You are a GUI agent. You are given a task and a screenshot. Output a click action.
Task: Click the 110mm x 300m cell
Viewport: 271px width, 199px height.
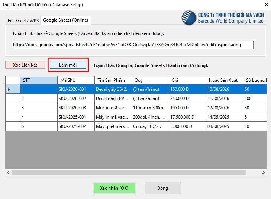(150, 108)
